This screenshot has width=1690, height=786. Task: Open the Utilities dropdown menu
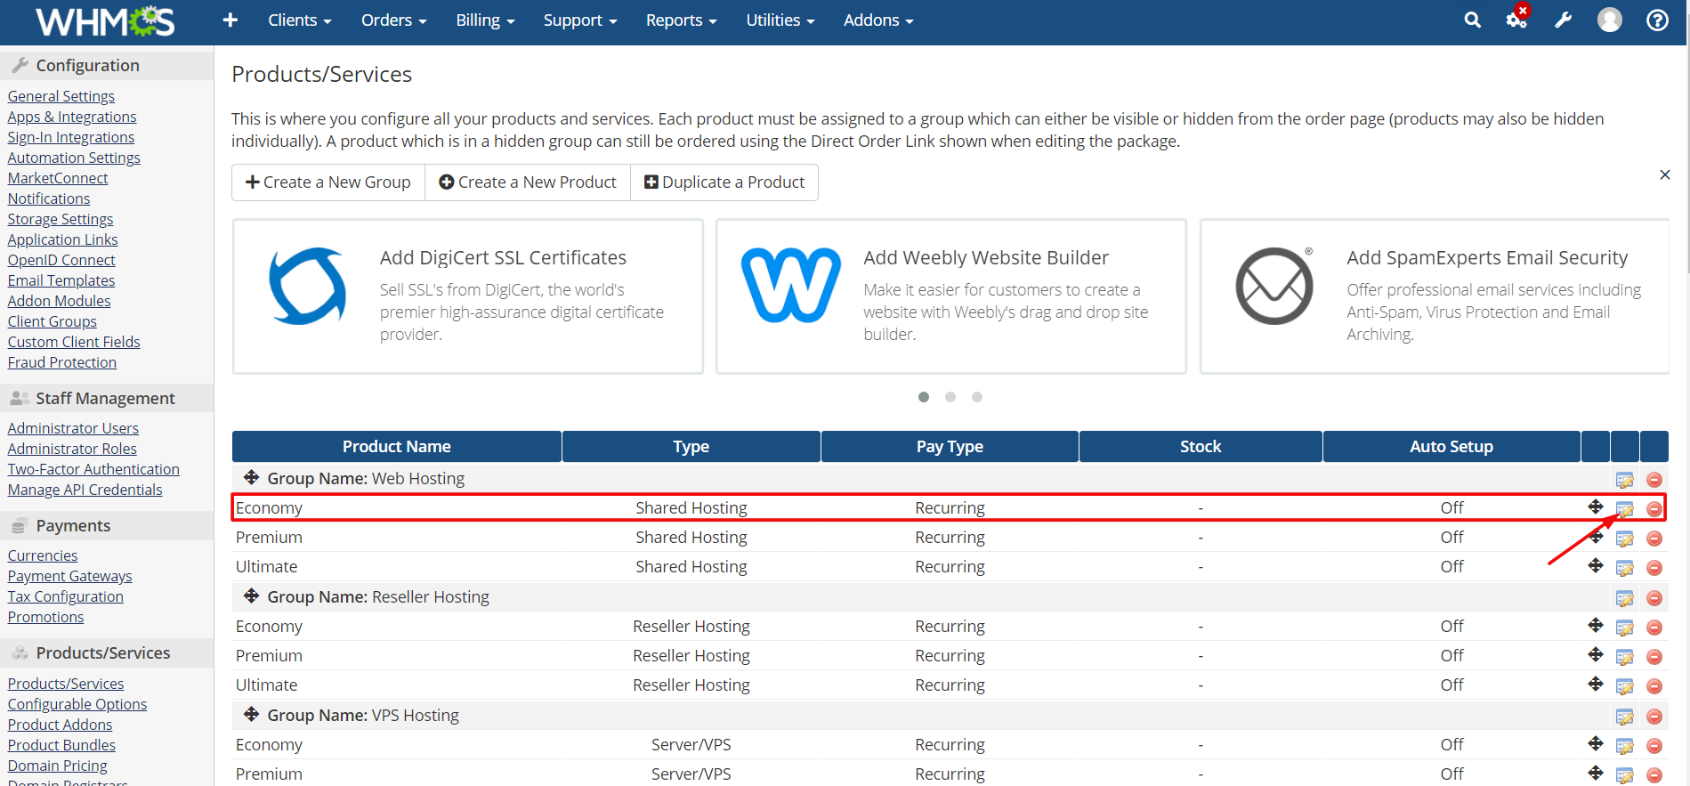(x=780, y=20)
